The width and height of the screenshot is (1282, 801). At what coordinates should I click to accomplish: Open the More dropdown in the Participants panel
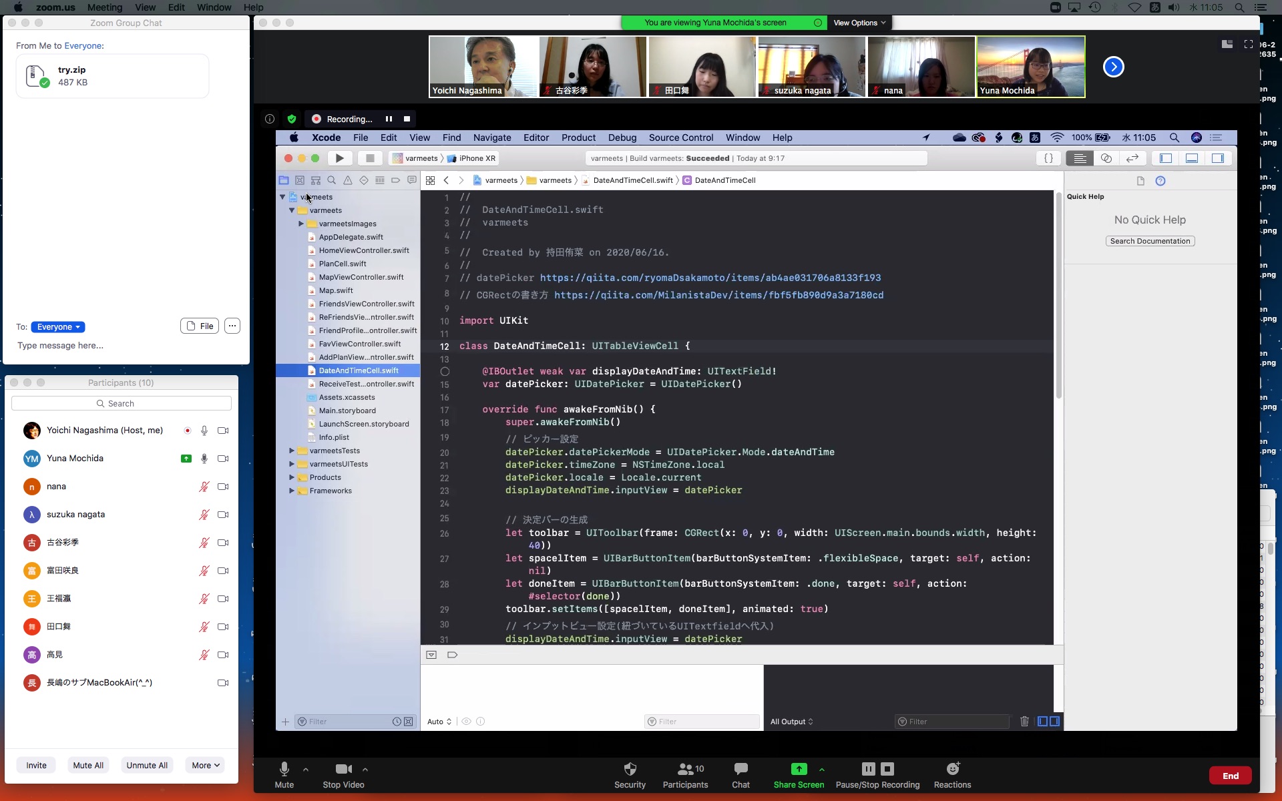point(205,765)
